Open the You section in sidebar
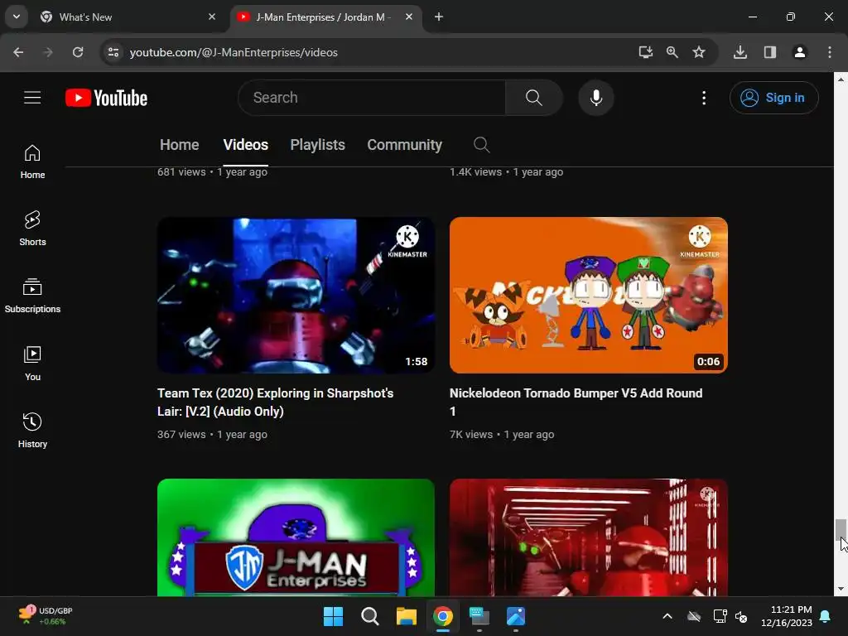 [32, 363]
